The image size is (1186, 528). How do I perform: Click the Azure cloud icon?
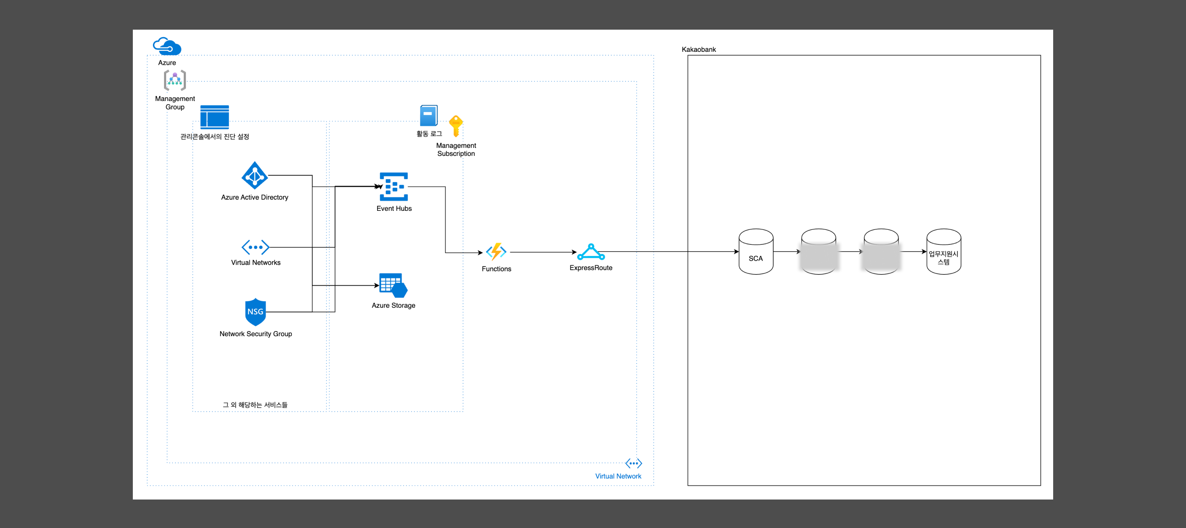click(167, 46)
